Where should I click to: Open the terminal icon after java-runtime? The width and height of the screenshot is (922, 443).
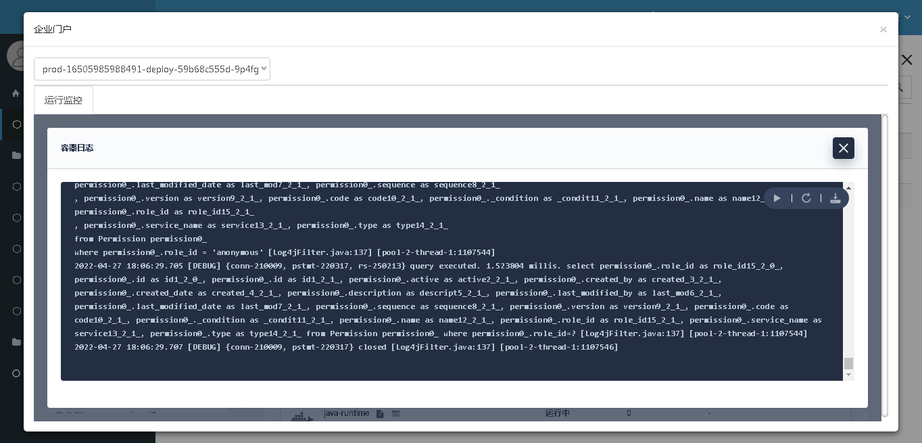(x=396, y=413)
